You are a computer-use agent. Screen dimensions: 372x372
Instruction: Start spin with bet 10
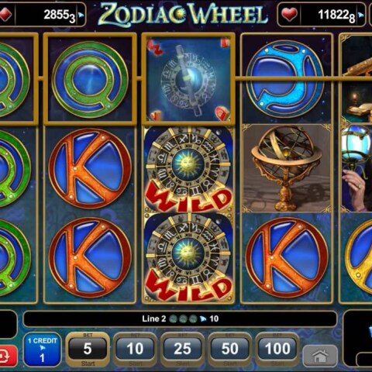(x=135, y=349)
